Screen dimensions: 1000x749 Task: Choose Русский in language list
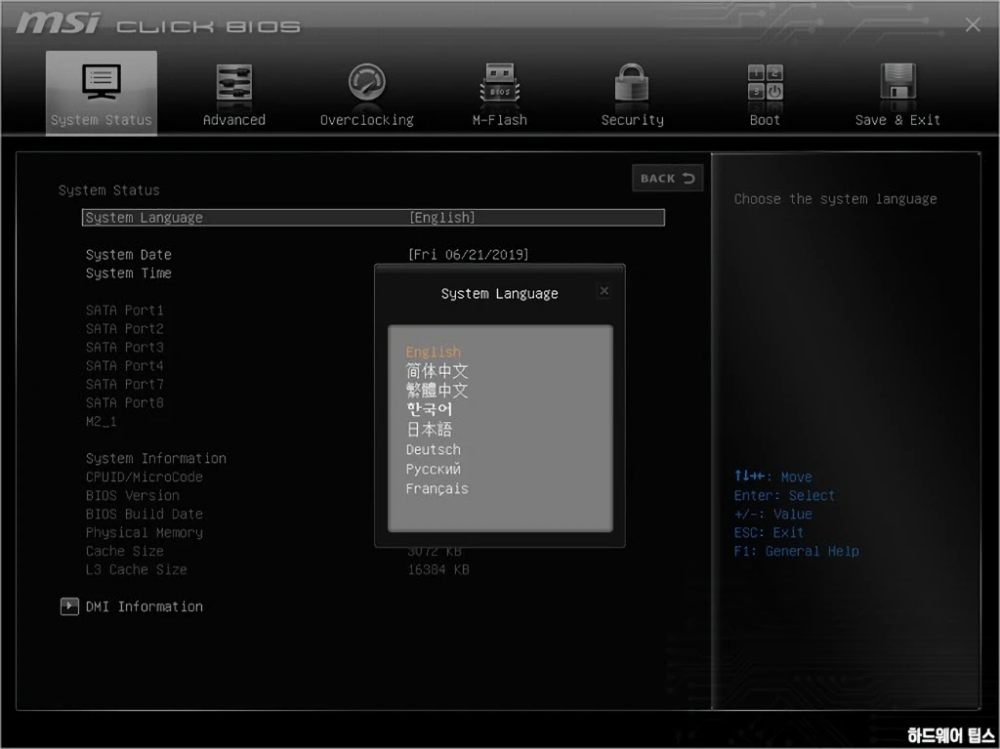click(433, 469)
